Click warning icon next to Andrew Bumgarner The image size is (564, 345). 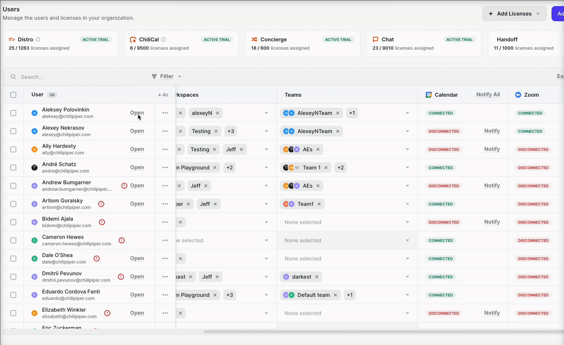[124, 186]
